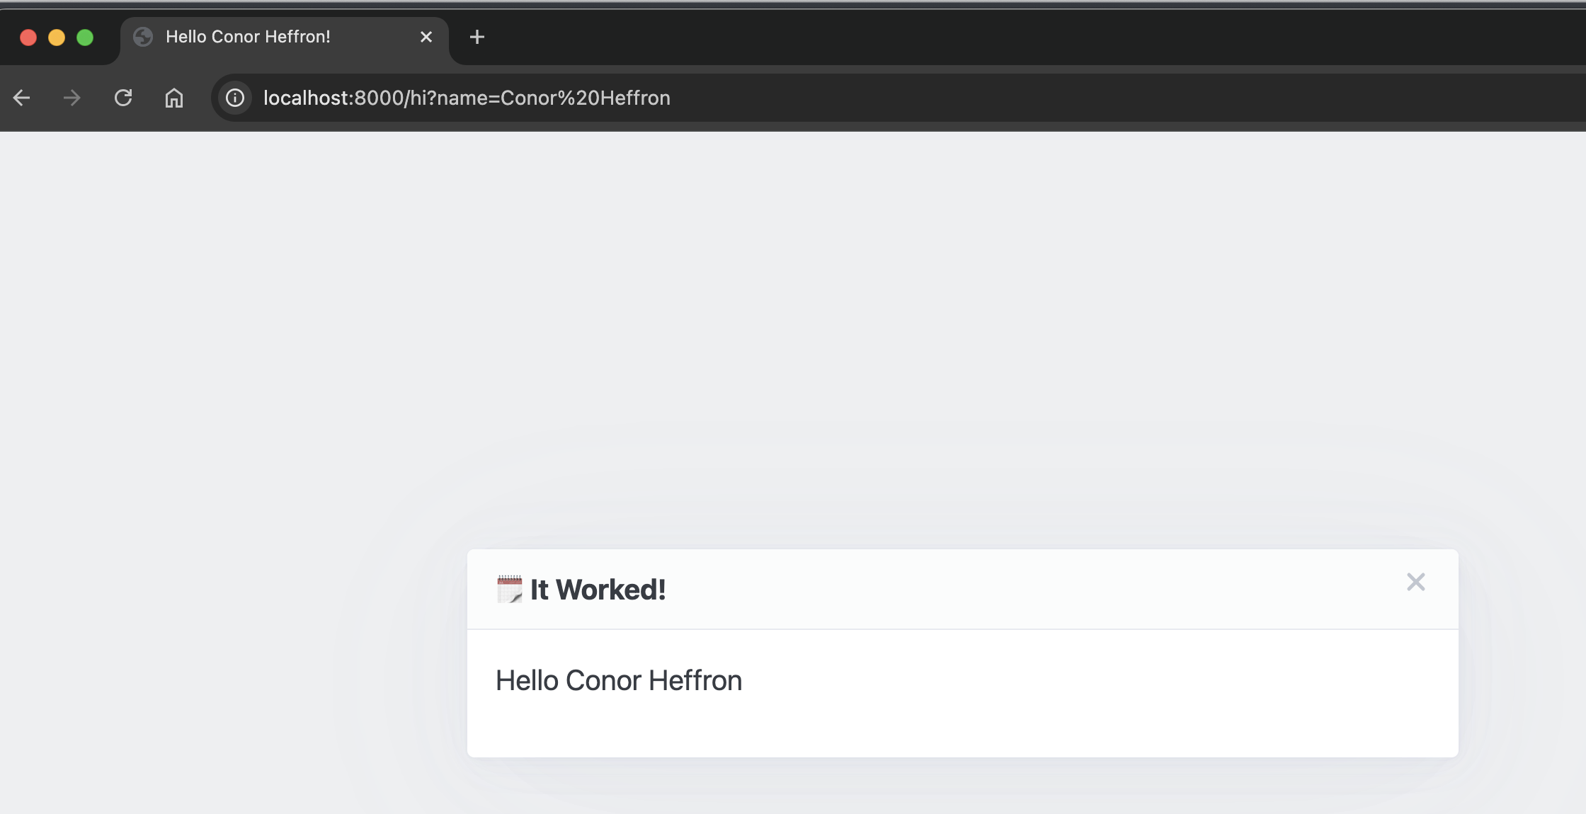Click the 'It Worked!' heading text
Viewport: 1586px width, 814px height.
click(598, 590)
